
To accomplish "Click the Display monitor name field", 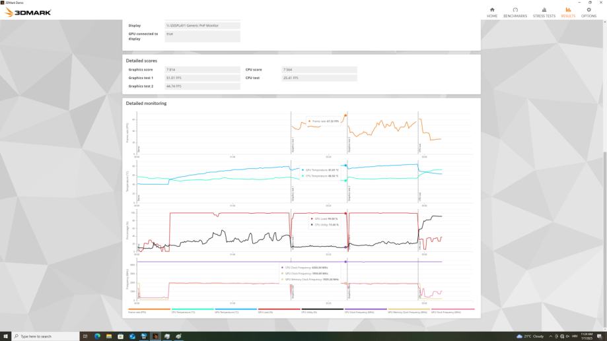I will [203, 26].
